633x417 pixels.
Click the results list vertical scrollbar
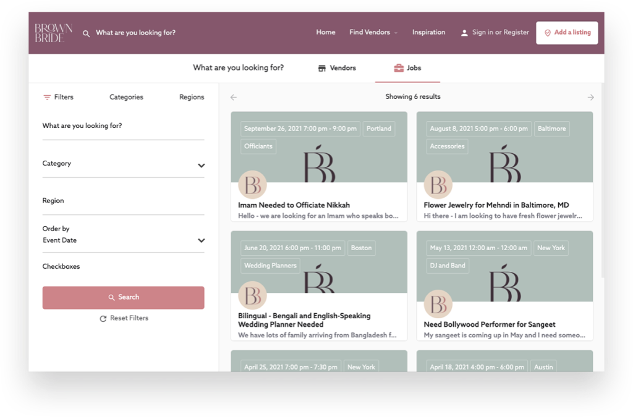[602, 180]
